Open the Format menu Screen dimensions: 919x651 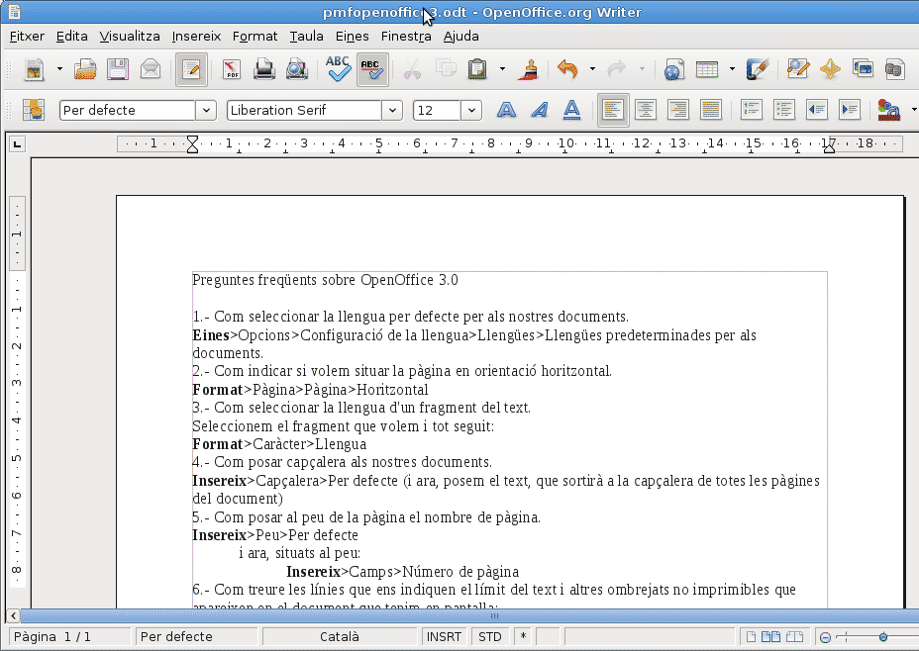tap(255, 37)
